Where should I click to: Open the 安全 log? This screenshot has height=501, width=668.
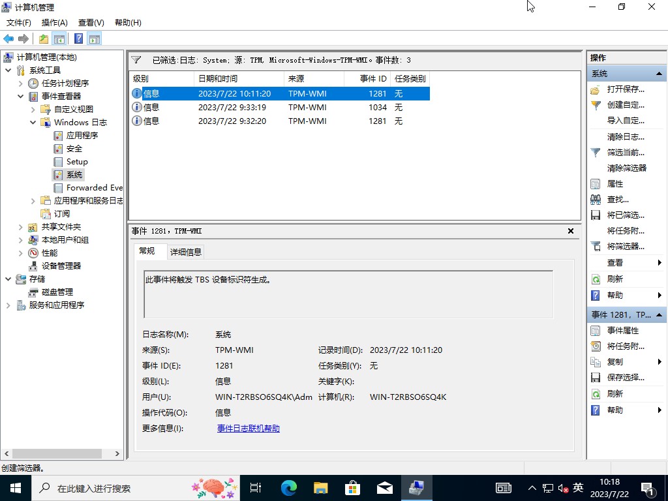coord(74,149)
